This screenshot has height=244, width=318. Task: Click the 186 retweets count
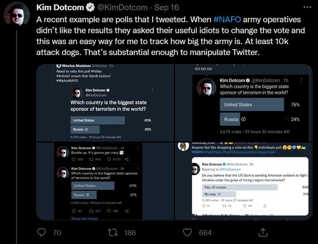coord(130,233)
